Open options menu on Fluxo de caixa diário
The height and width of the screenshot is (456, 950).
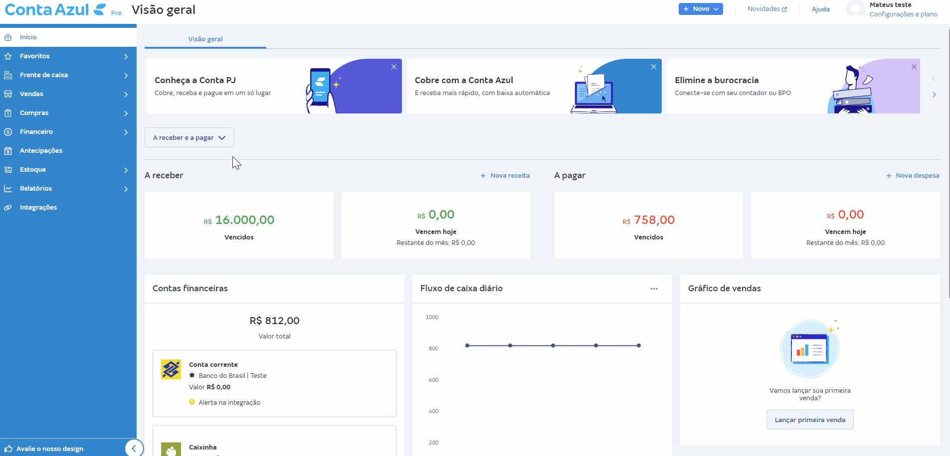click(x=654, y=289)
